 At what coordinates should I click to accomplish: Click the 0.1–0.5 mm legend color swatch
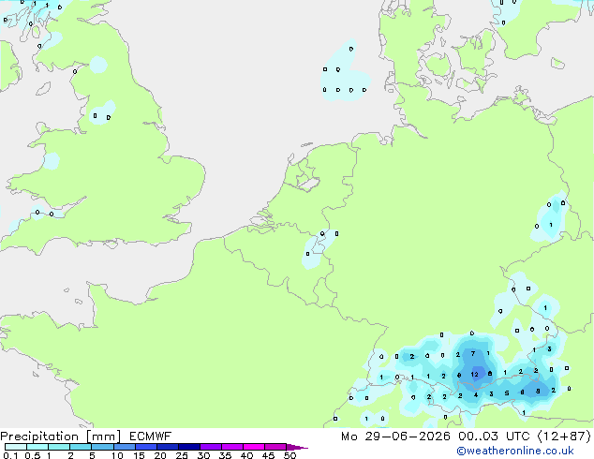pyautogui.click(x=16, y=447)
